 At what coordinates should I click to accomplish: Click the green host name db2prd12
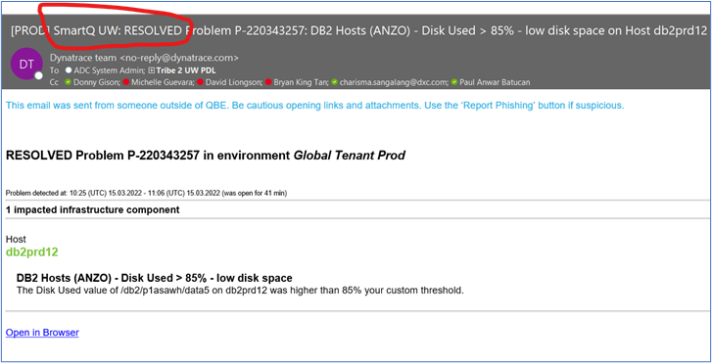pos(31,252)
